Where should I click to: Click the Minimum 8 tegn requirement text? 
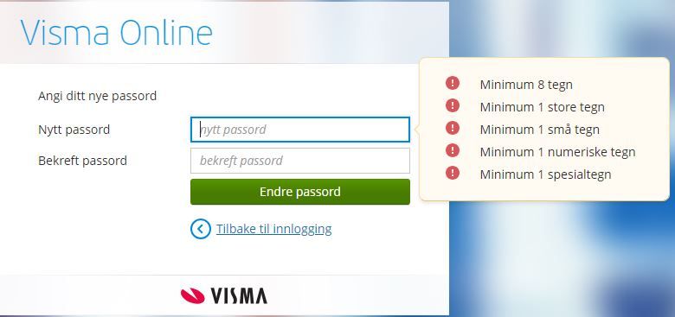[526, 85]
